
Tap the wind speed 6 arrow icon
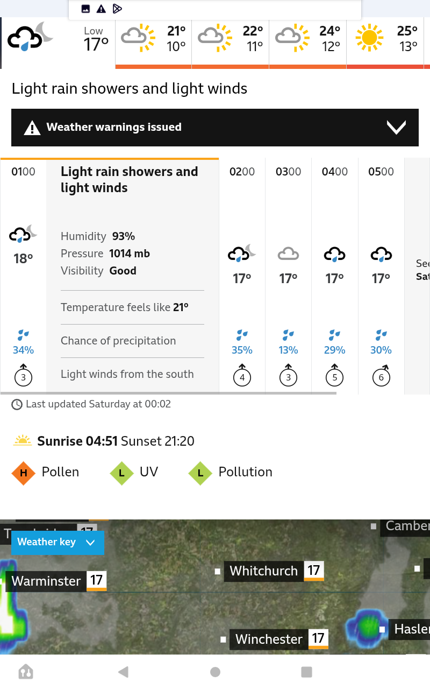click(x=381, y=375)
